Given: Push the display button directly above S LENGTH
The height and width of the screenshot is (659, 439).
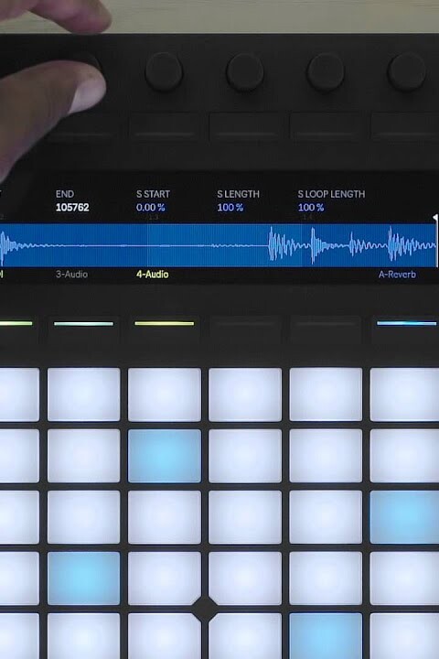Looking at the screenshot, I should [x=245, y=126].
